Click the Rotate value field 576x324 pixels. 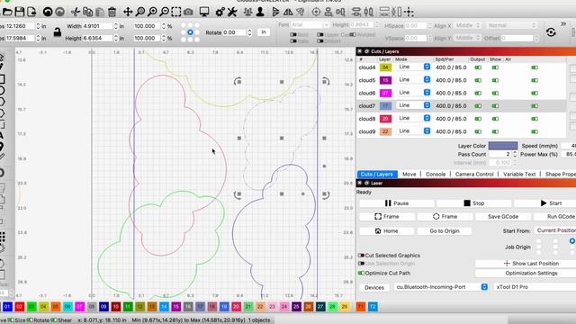pos(235,32)
